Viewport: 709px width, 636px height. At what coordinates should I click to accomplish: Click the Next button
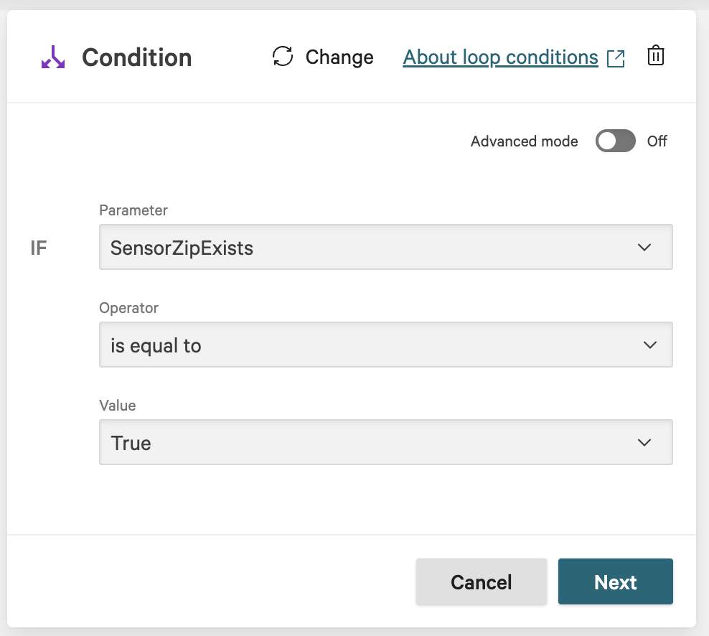(615, 581)
